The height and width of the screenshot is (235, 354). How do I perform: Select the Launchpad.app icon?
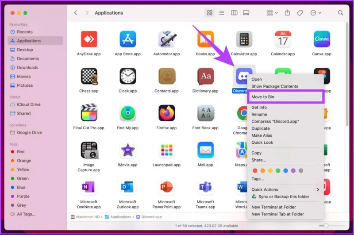pyautogui.click(x=167, y=150)
